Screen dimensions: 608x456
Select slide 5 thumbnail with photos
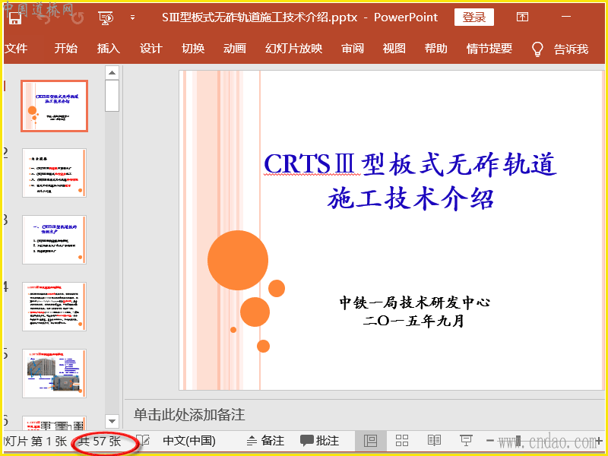click(x=54, y=373)
